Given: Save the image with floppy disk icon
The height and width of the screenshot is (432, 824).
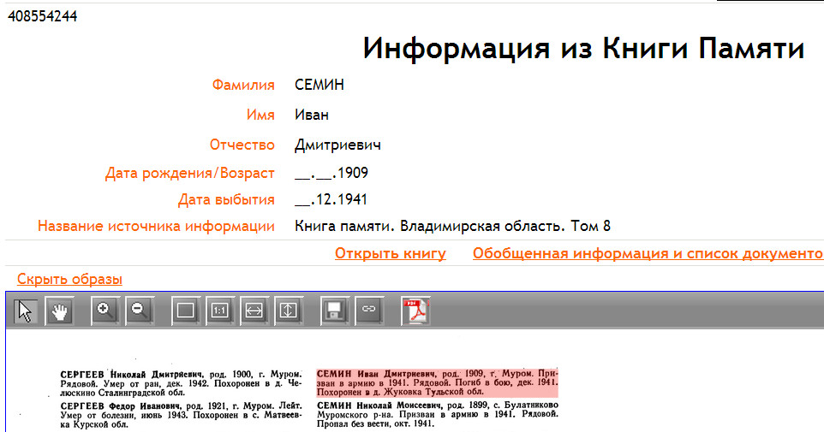Looking at the screenshot, I should click(334, 311).
